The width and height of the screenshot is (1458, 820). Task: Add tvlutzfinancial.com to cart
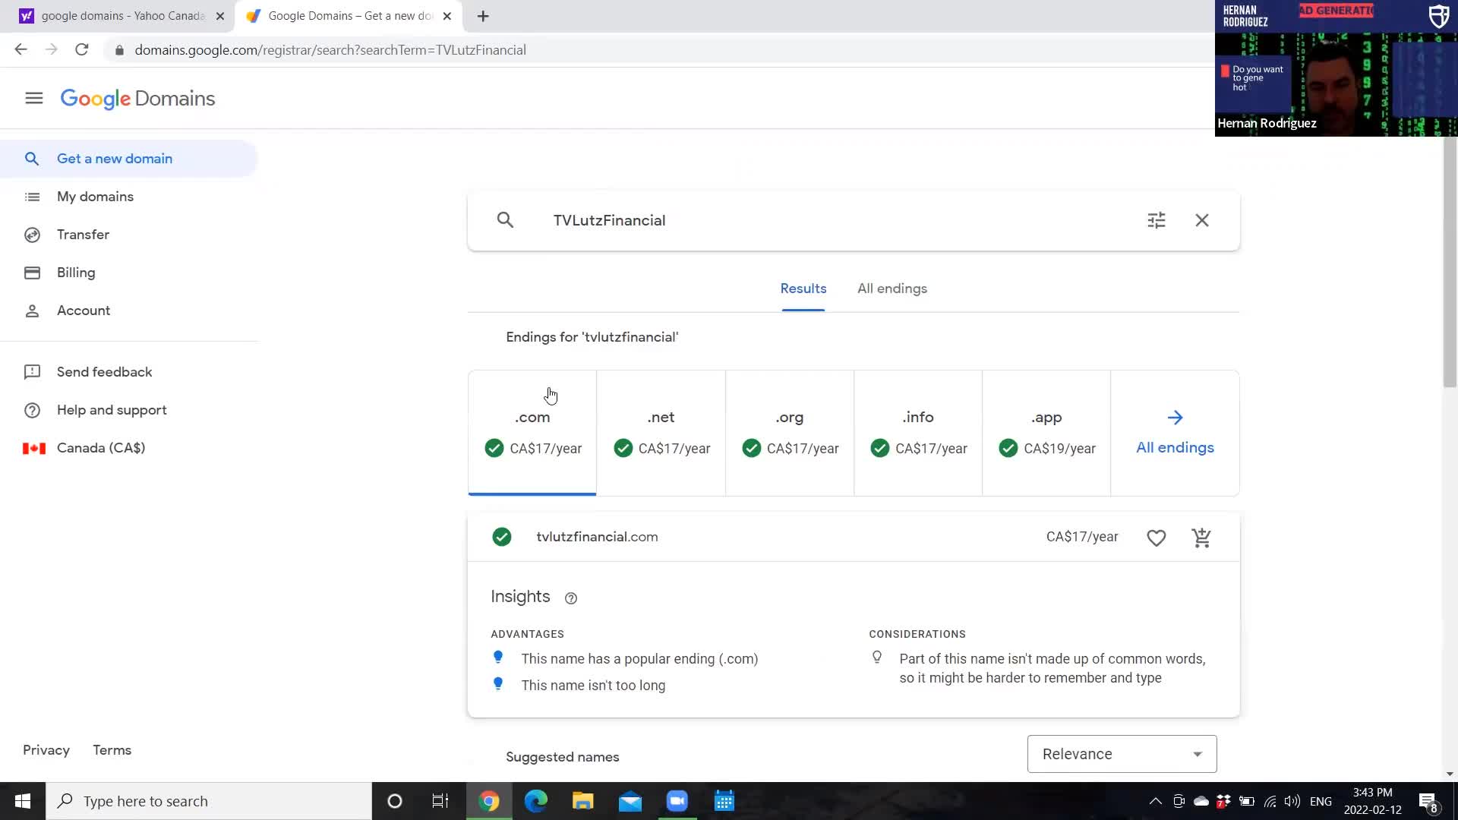pos(1201,538)
